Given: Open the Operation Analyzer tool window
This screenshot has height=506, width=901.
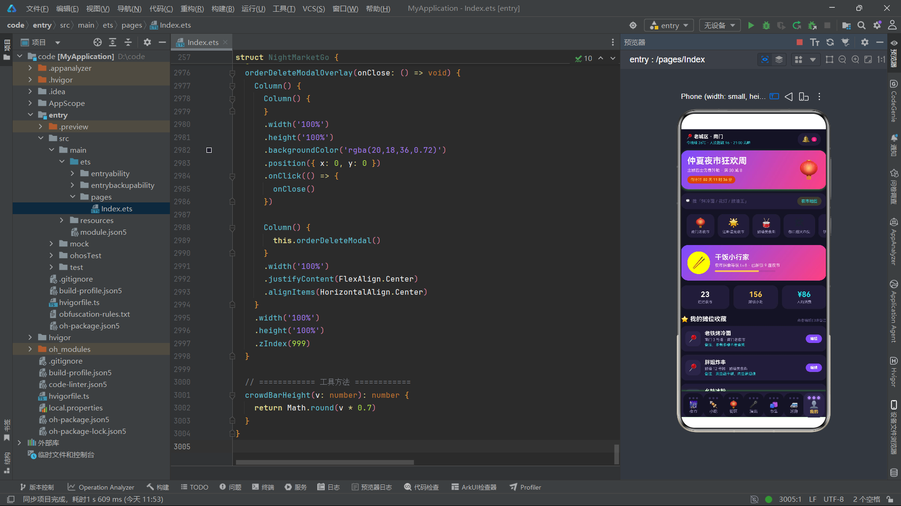Looking at the screenshot, I should (x=101, y=487).
